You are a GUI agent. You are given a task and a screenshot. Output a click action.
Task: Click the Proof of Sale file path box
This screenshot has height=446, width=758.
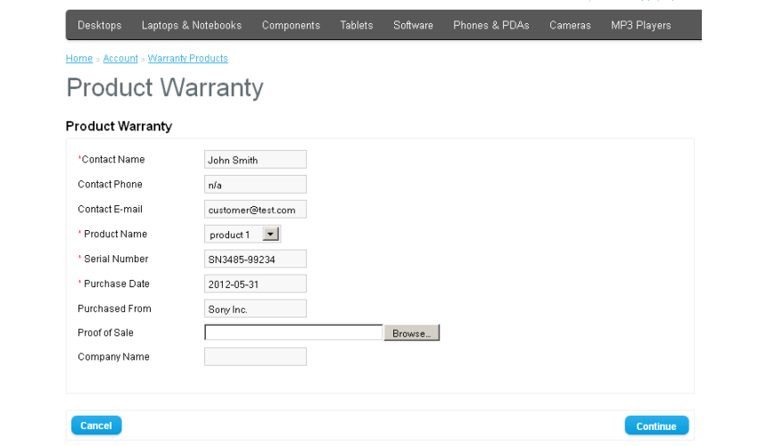(294, 333)
